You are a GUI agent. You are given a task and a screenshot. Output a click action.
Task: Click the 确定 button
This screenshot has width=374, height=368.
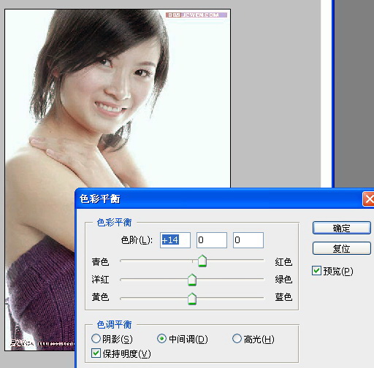coord(341,228)
